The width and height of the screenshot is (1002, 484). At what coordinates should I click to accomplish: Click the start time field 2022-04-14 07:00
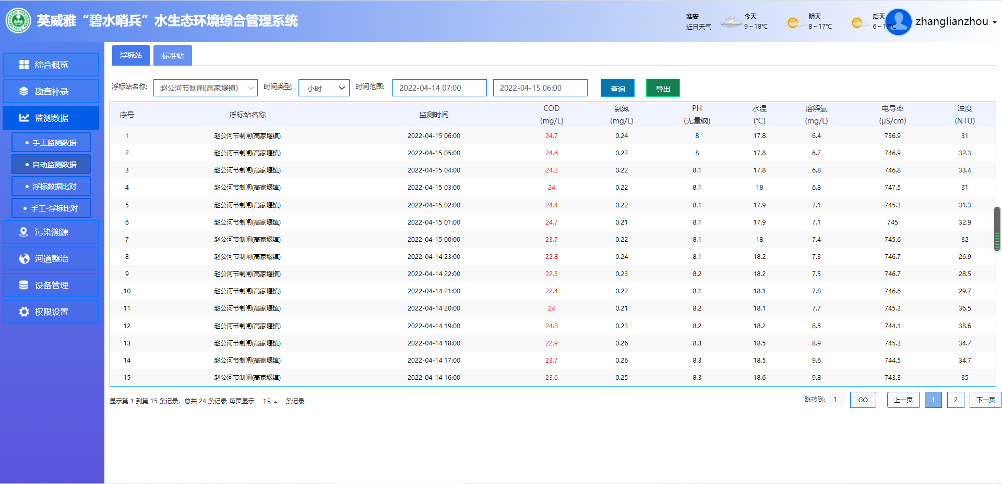(x=439, y=88)
